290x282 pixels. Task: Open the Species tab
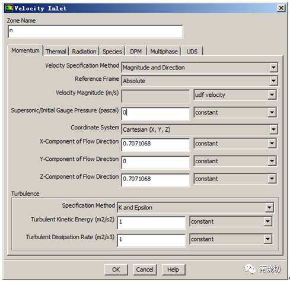tap(112, 52)
